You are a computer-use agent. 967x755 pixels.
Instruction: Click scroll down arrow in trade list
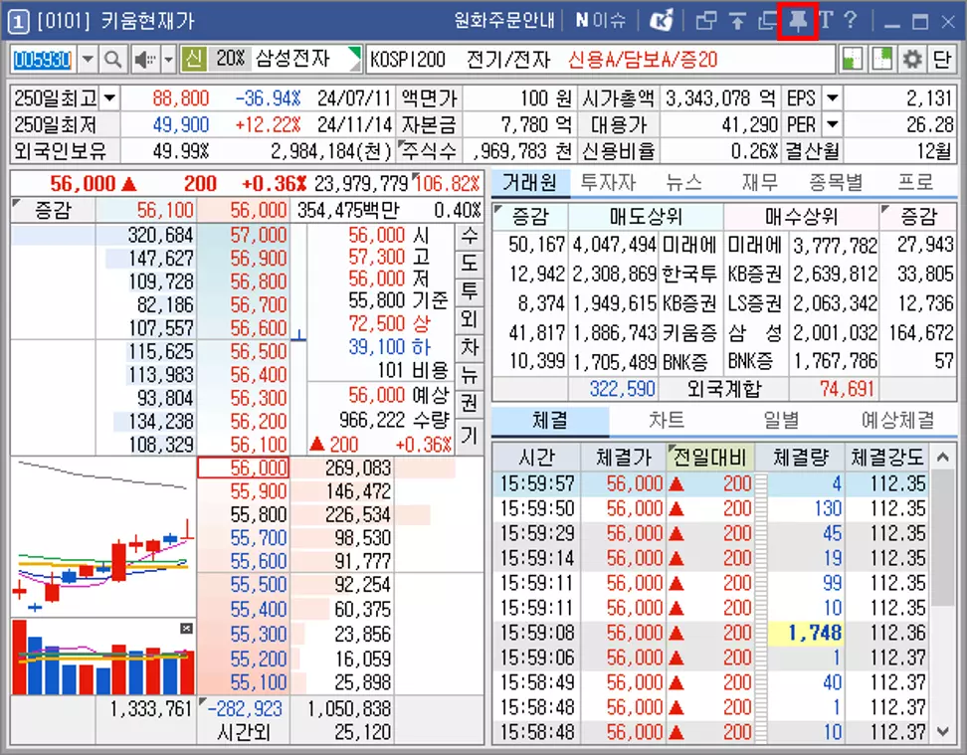click(943, 732)
